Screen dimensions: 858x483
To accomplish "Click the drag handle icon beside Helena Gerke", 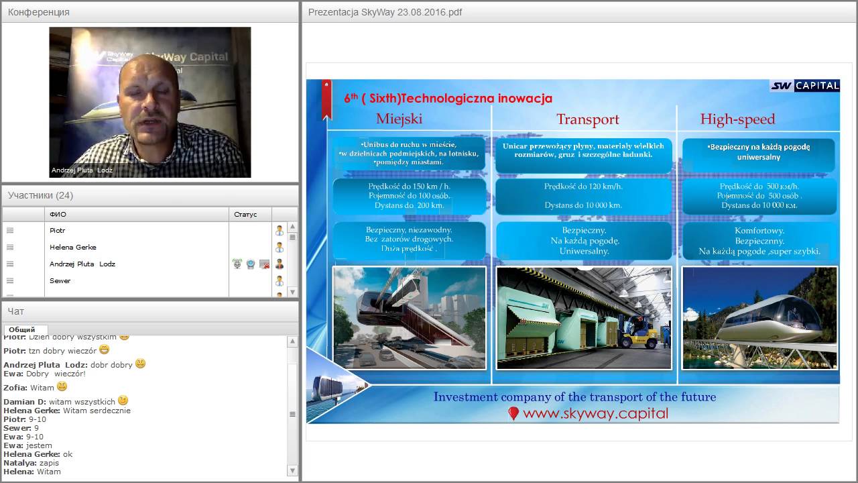I will 10,247.
